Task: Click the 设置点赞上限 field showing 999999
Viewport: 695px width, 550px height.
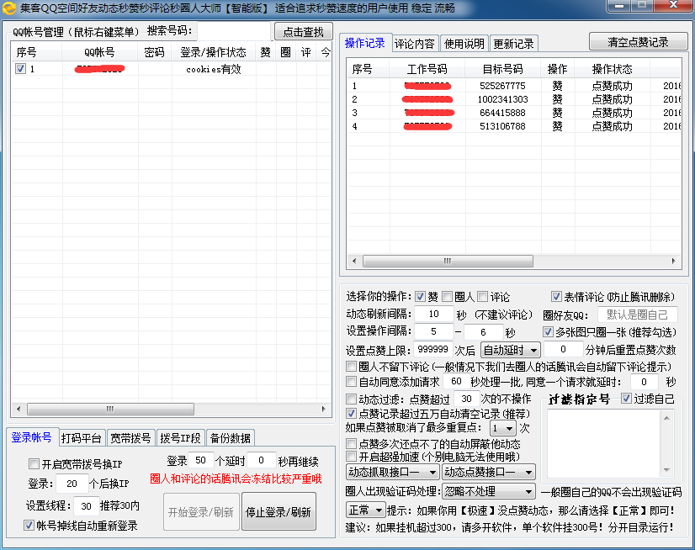Action: tap(433, 349)
